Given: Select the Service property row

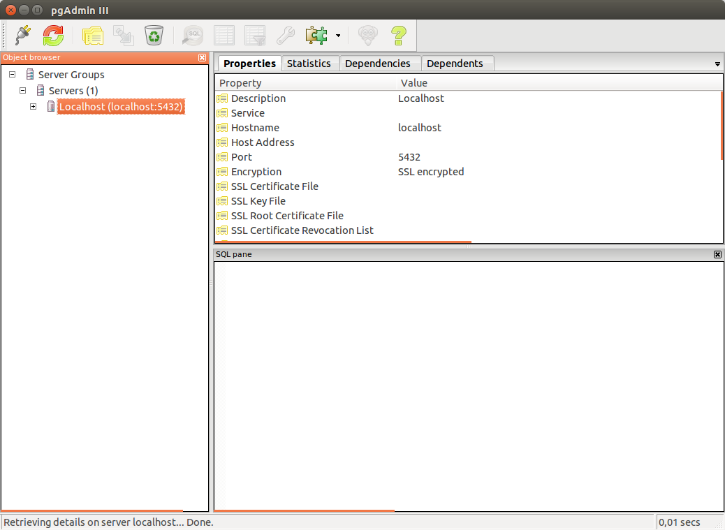Looking at the screenshot, I should (x=468, y=113).
